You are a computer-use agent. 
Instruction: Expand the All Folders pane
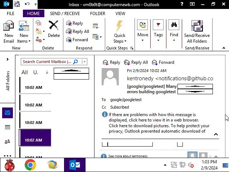click(8, 59)
